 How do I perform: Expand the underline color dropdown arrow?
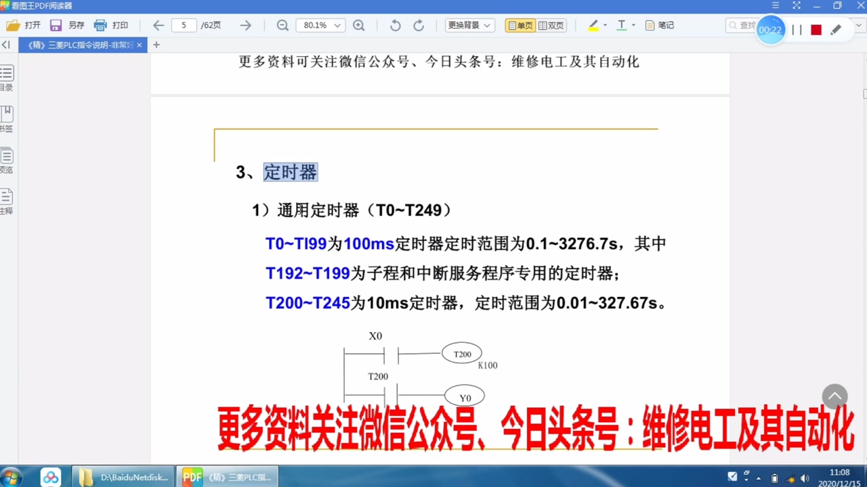tap(633, 25)
